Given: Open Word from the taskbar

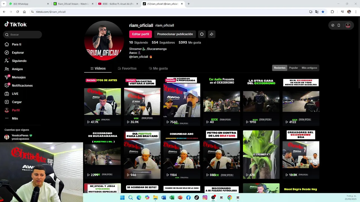Looking at the screenshot, I should click(x=164, y=198).
